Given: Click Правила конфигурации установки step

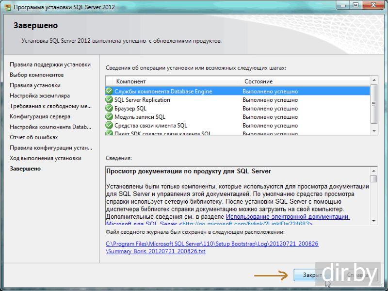Looking at the screenshot, I should (51, 148).
